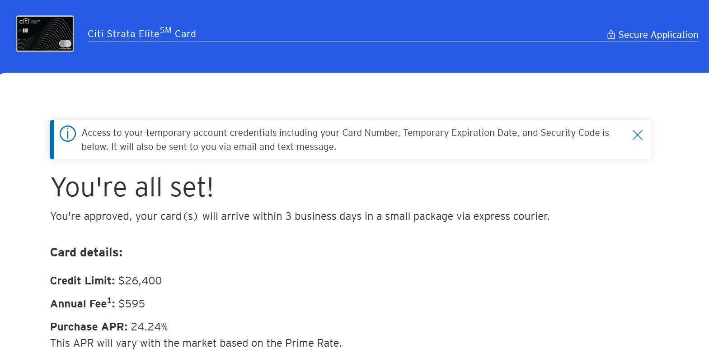Click the padlock icon beside Secure Application
This screenshot has height=353, width=709.
(611, 35)
